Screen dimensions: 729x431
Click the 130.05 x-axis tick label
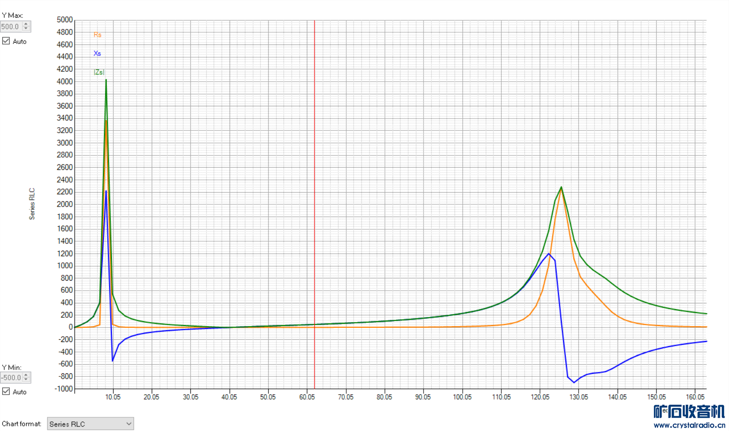tap(579, 397)
